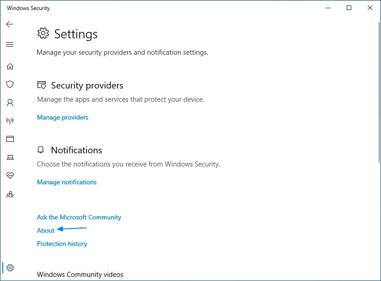381x281 pixels.
Task: Open the About page
Action: [x=45, y=230]
